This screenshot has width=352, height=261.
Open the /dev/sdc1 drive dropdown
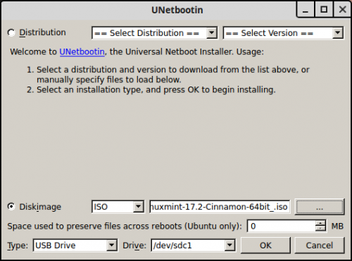click(x=193, y=246)
